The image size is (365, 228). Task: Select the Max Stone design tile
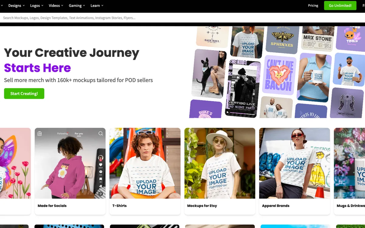point(317,39)
